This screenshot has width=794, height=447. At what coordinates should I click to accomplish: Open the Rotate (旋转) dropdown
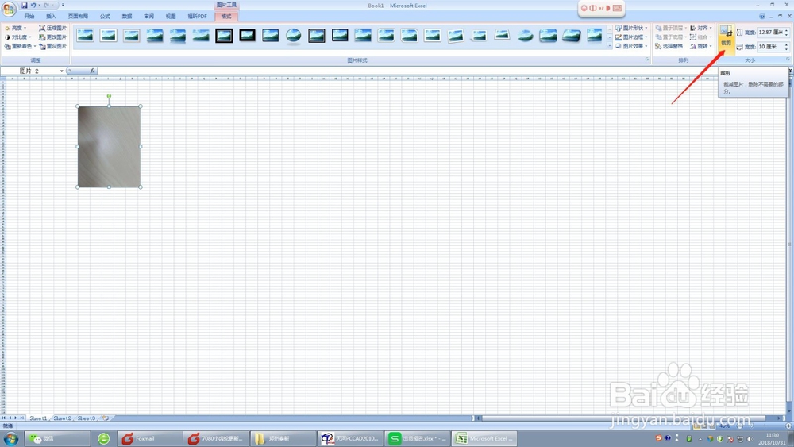701,46
